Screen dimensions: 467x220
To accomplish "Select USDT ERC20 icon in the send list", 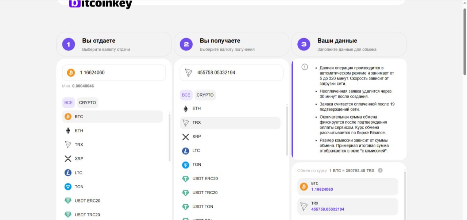I will point(68,201).
